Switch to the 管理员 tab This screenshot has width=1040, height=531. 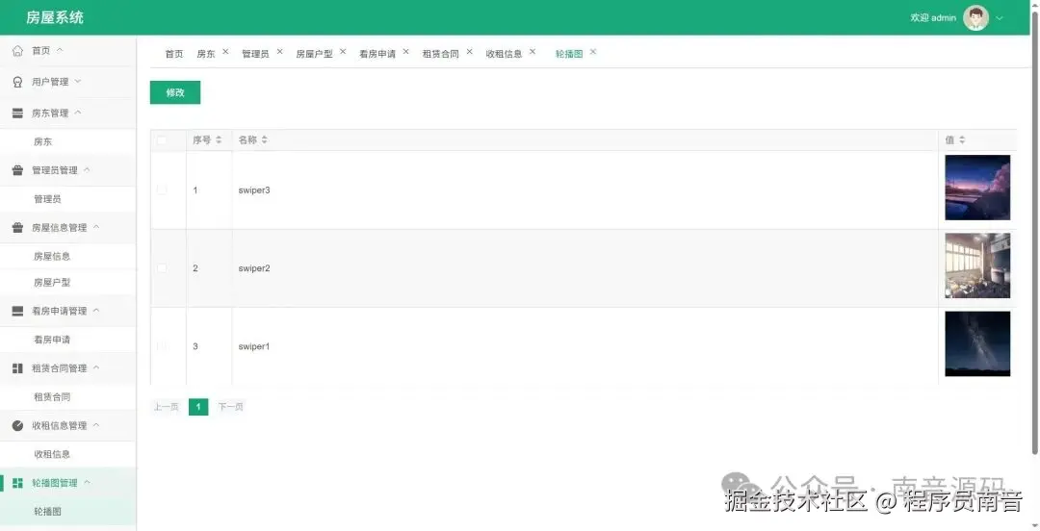(x=255, y=54)
